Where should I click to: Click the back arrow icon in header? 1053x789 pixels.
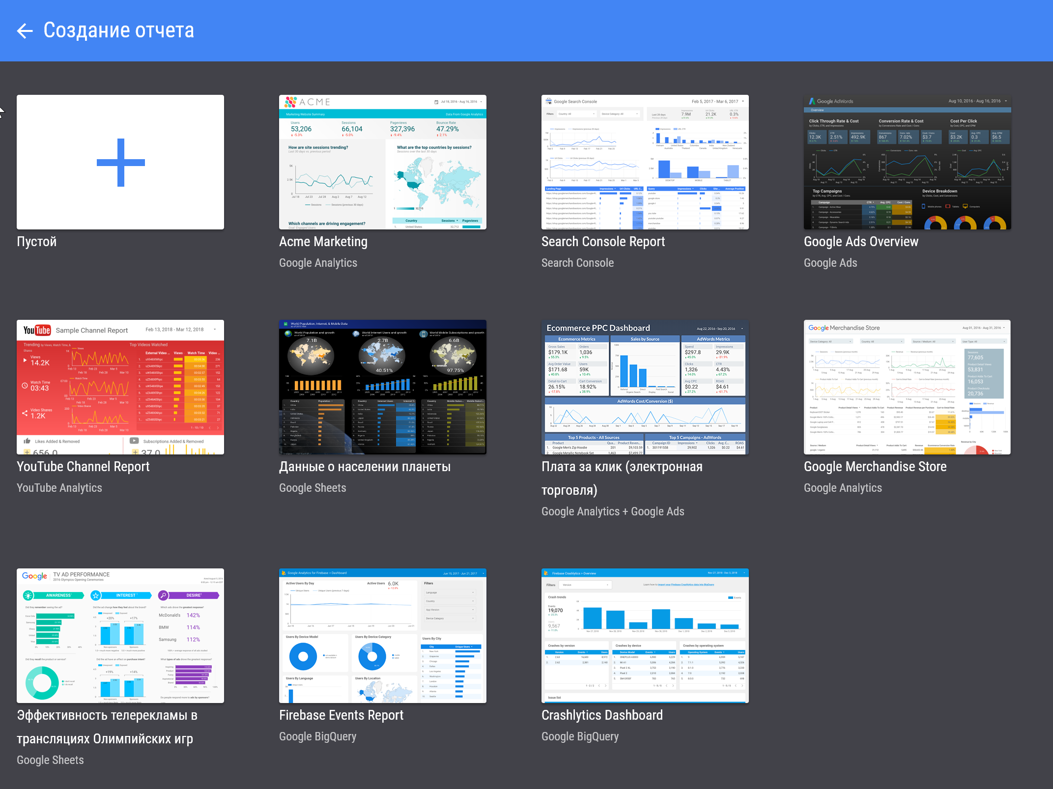(x=25, y=31)
